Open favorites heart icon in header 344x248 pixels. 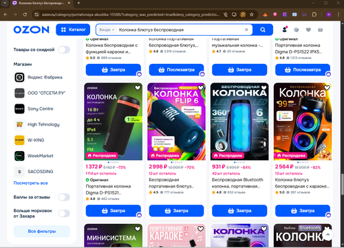[x=308, y=30]
